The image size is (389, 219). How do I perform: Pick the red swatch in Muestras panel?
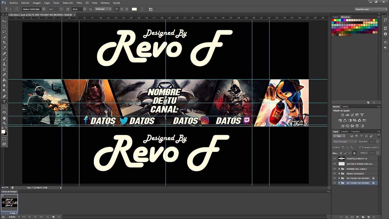click(332, 20)
